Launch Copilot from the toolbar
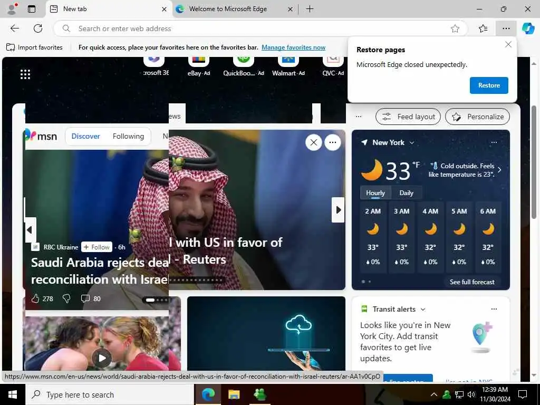 pyautogui.click(x=528, y=28)
